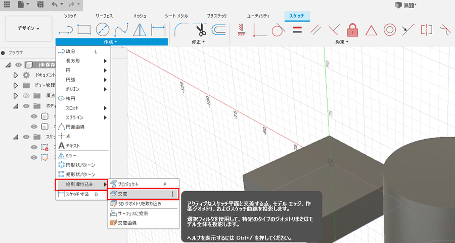The width and height of the screenshot is (455, 243).
Task: Open the File menu icon
Action: pos(23,5)
